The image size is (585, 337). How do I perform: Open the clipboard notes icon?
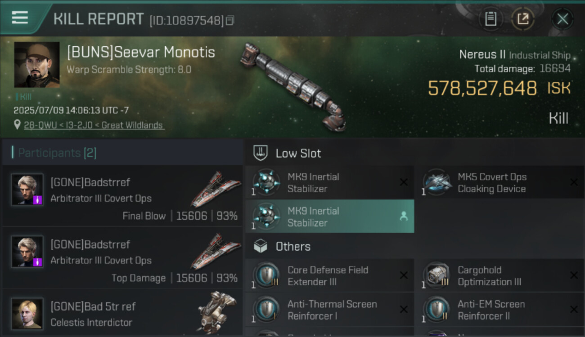pos(490,19)
